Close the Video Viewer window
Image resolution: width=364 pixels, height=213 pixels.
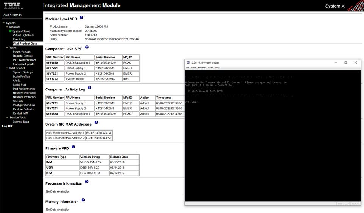(356, 62)
